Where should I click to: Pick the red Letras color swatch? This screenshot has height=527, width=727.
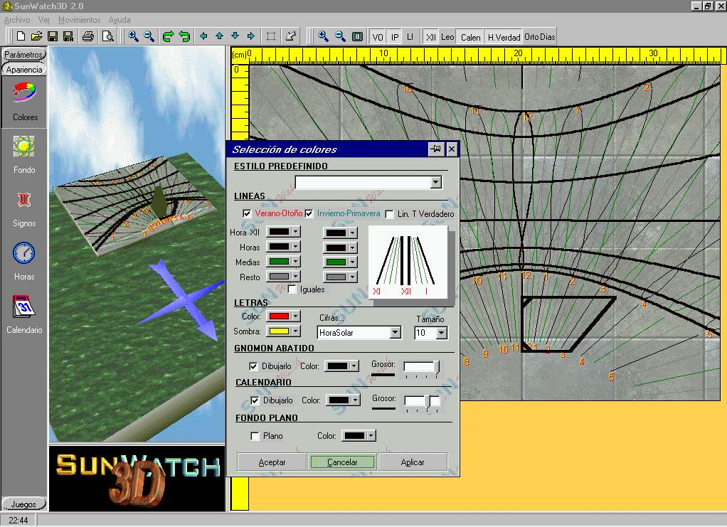click(278, 316)
